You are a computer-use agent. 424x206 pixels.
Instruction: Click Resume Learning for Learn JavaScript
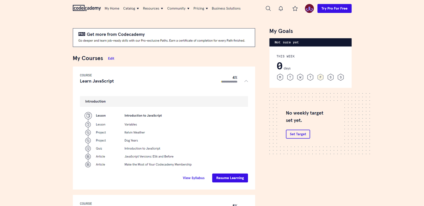click(230, 178)
